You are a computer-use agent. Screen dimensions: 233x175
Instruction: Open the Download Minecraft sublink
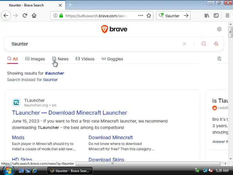111,137
